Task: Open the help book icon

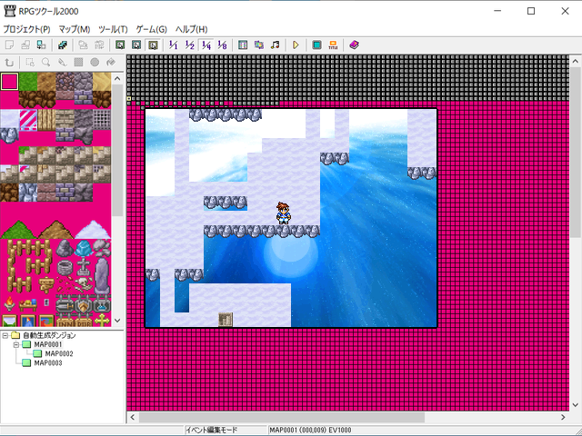Action: point(354,45)
